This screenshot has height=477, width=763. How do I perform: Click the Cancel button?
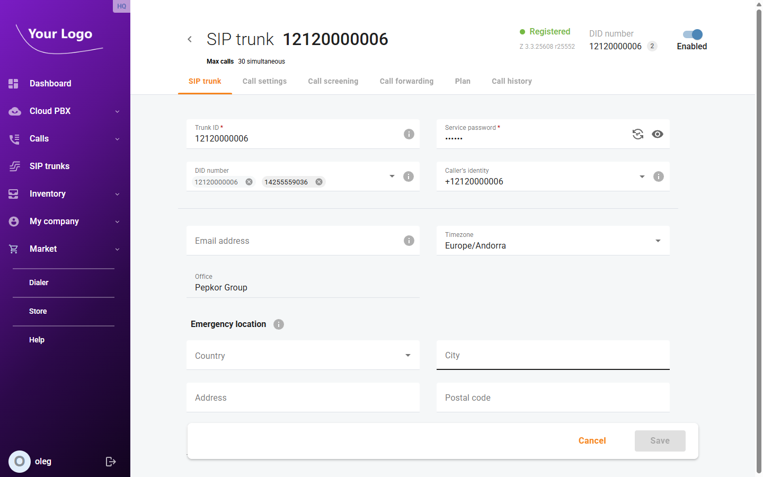pos(592,441)
